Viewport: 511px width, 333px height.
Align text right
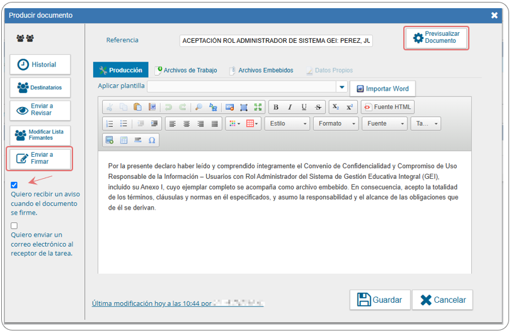200,124
